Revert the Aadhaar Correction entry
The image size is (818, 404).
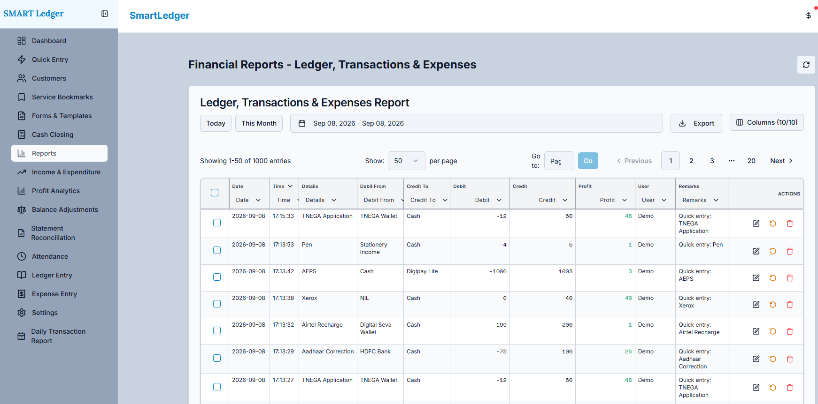[x=773, y=359]
